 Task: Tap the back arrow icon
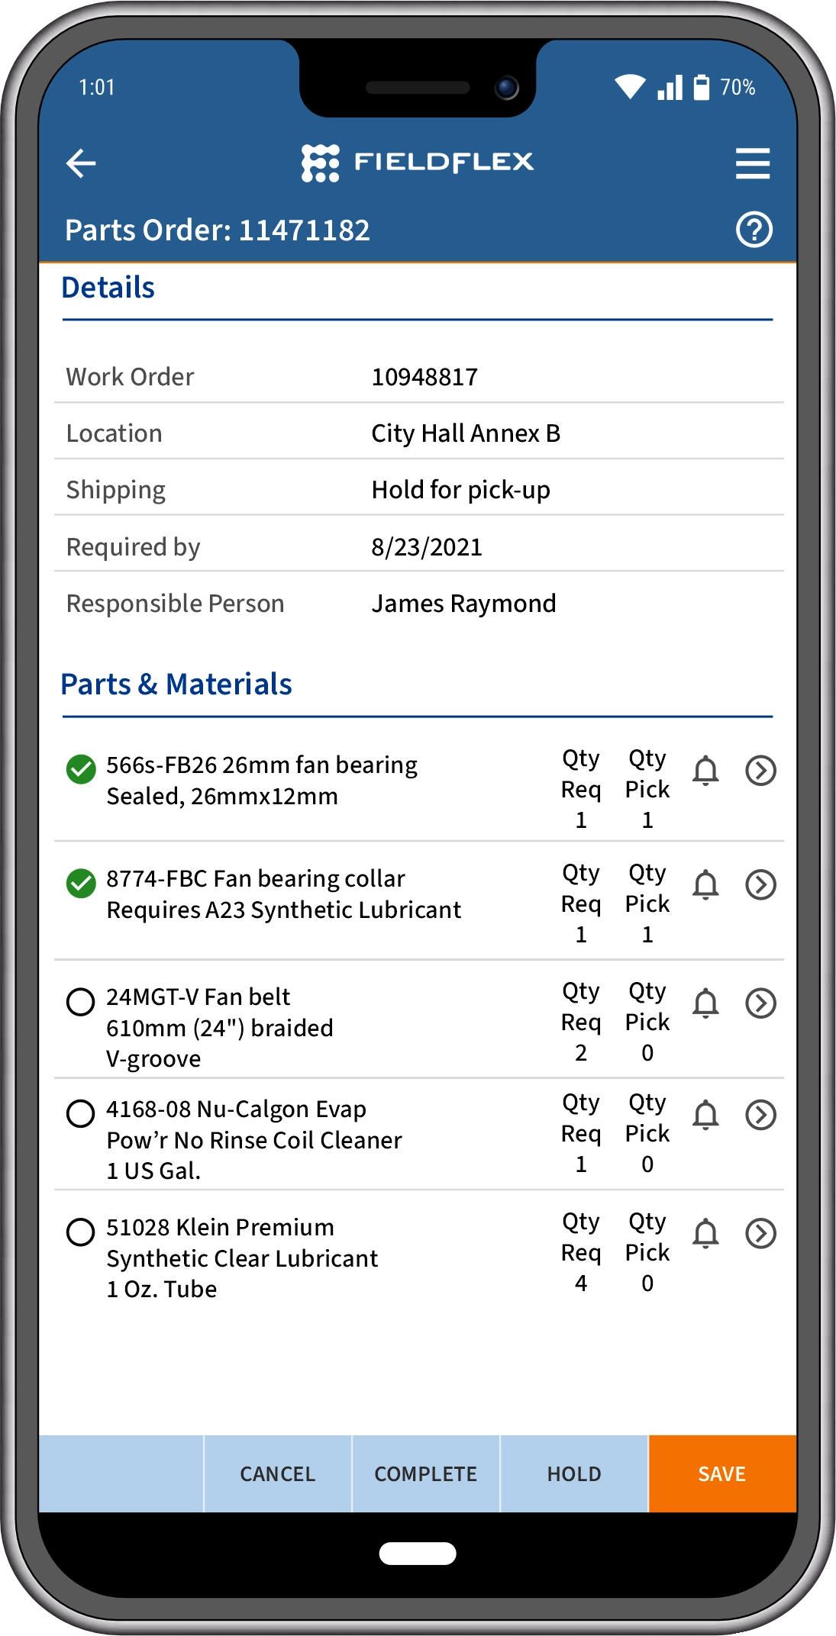coord(81,163)
